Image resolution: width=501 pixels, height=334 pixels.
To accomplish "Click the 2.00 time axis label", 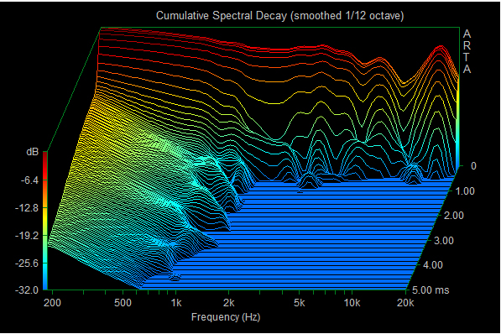I will point(454,216).
